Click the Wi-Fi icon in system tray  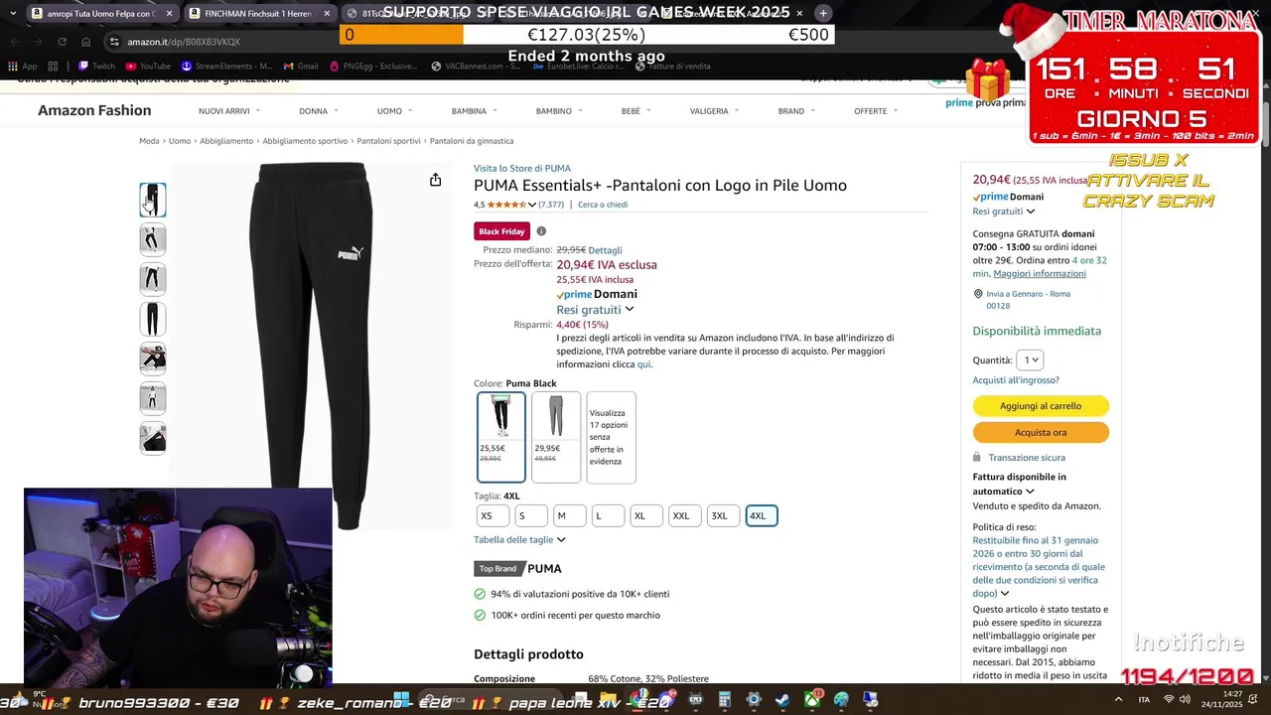1169,700
